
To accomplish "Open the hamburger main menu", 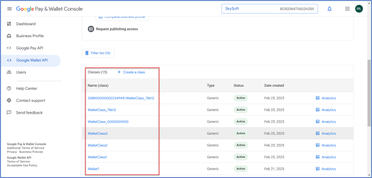I will coord(9,9).
